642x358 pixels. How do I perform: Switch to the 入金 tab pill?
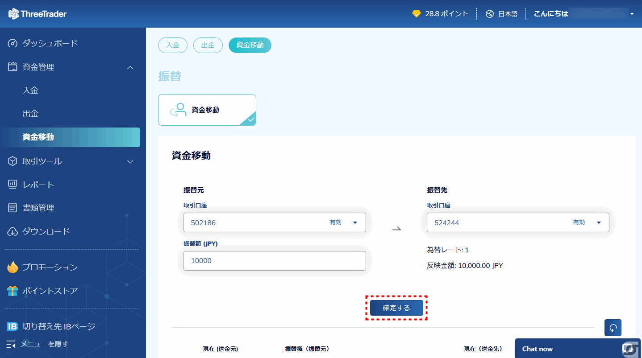[x=173, y=45]
